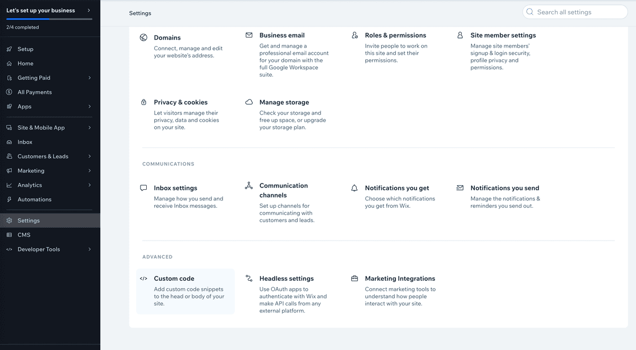This screenshot has width=636, height=350.
Task: Click the Communication channels network icon
Action: [x=249, y=186]
